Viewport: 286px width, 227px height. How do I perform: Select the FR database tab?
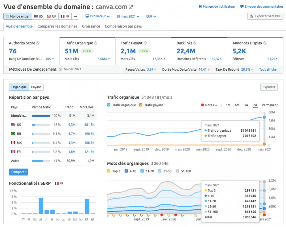click(x=65, y=16)
